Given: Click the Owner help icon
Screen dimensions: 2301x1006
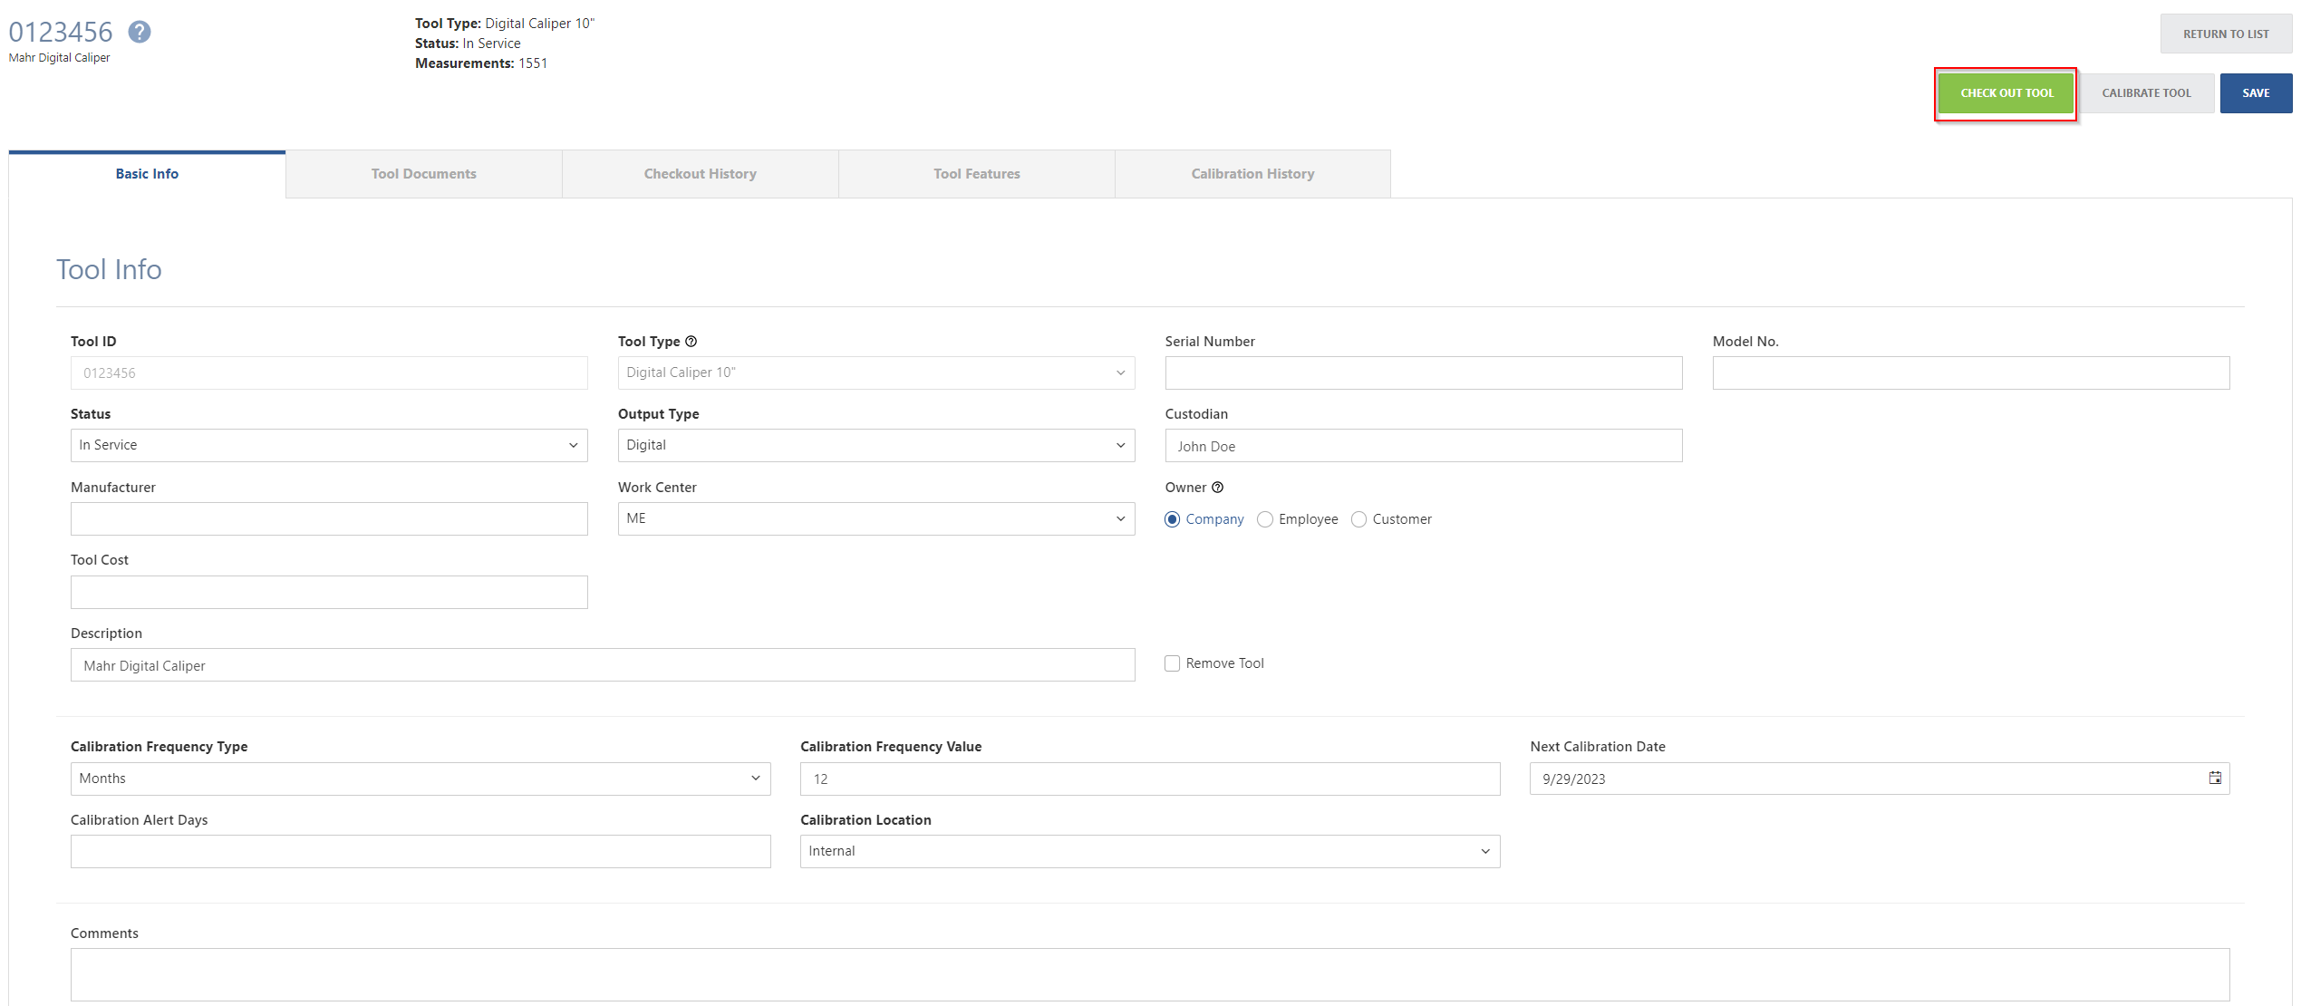Looking at the screenshot, I should tap(1217, 488).
